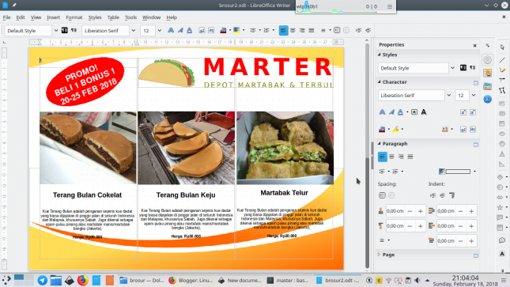Image resolution: width=510 pixels, height=287 pixels.
Task: Open Firefox from the taskbar launcher
Action: (82, 280)
